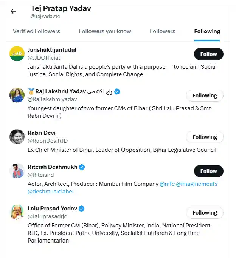Open the @deshmusiclabel mention link
The image size is (236, 258).
click(x=50, y=192)
